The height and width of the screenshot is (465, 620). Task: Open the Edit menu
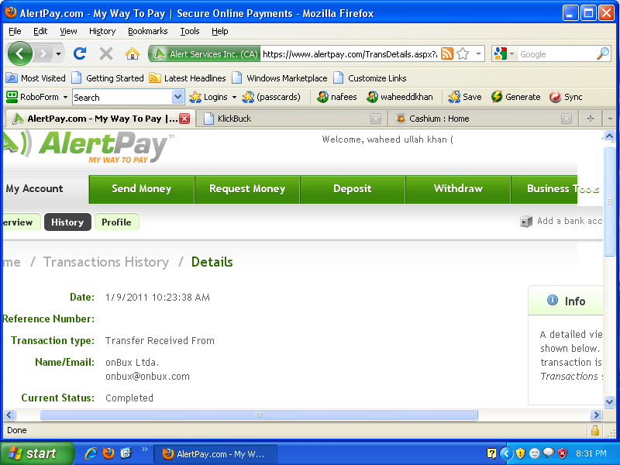click(x=40, y=31)
